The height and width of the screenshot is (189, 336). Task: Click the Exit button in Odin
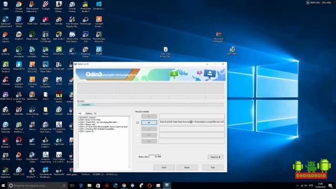[213, 167]
